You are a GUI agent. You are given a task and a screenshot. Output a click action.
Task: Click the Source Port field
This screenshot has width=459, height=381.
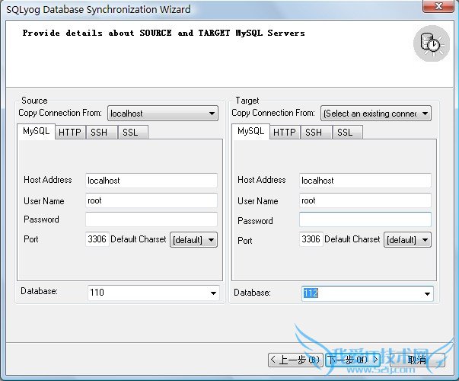pyautogui.click(x=97, y=239)
